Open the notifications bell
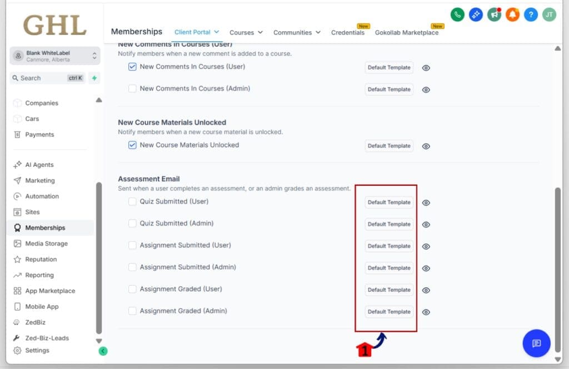The image size is (569, 369). 512,14
